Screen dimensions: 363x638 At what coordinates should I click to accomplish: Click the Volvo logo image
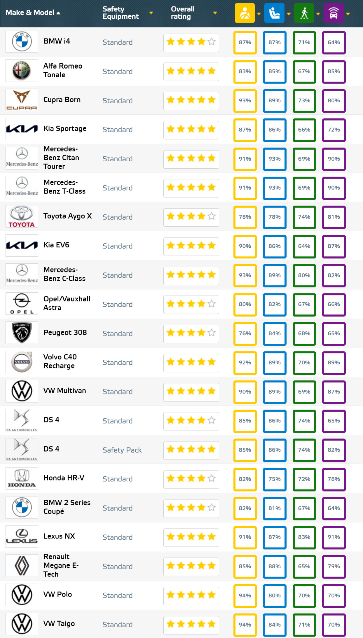[22, 362]
